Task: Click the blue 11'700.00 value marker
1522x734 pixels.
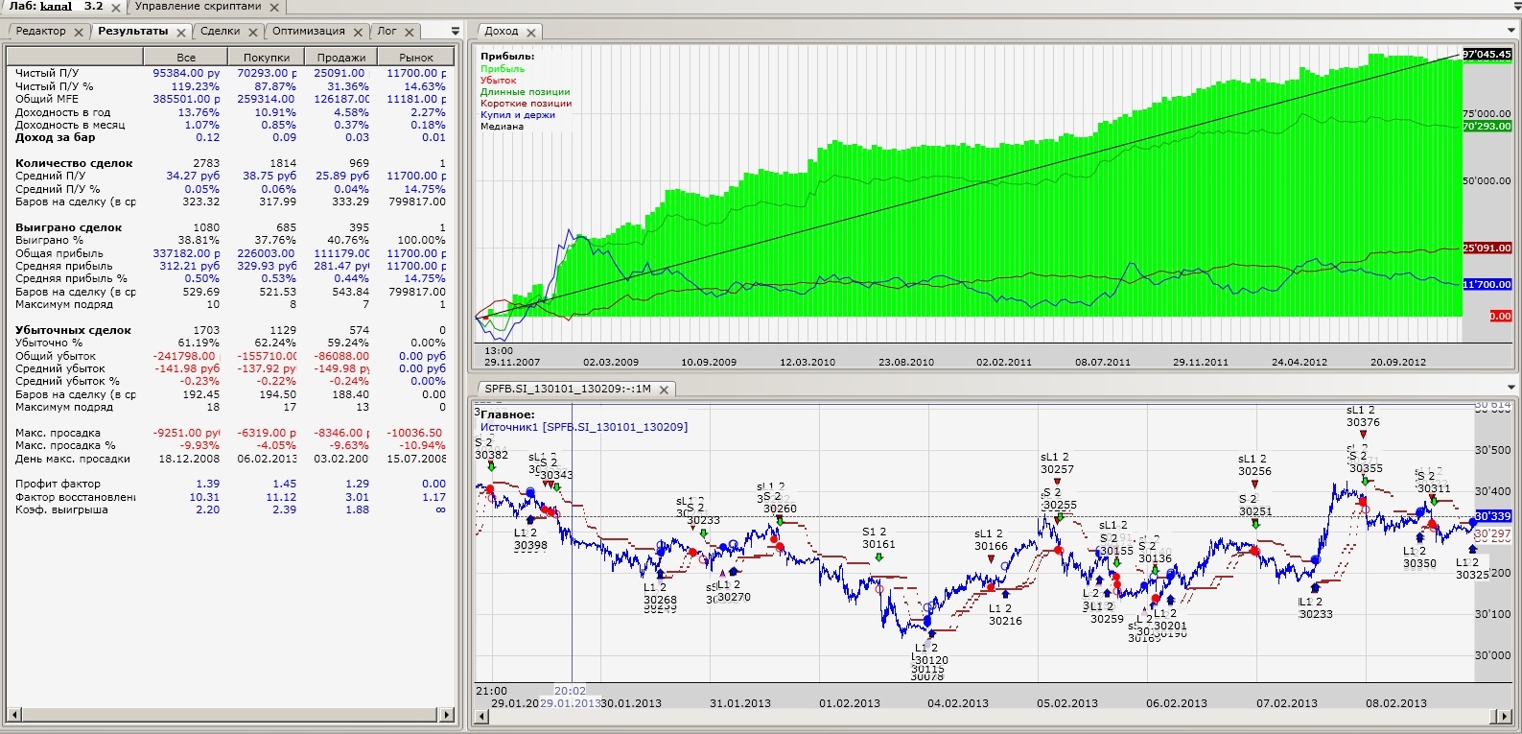Action: [1487, 285]
